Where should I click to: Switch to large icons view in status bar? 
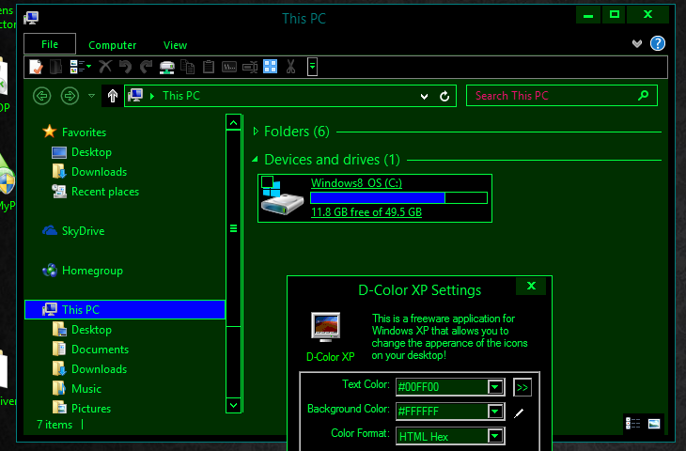(654, 424)
